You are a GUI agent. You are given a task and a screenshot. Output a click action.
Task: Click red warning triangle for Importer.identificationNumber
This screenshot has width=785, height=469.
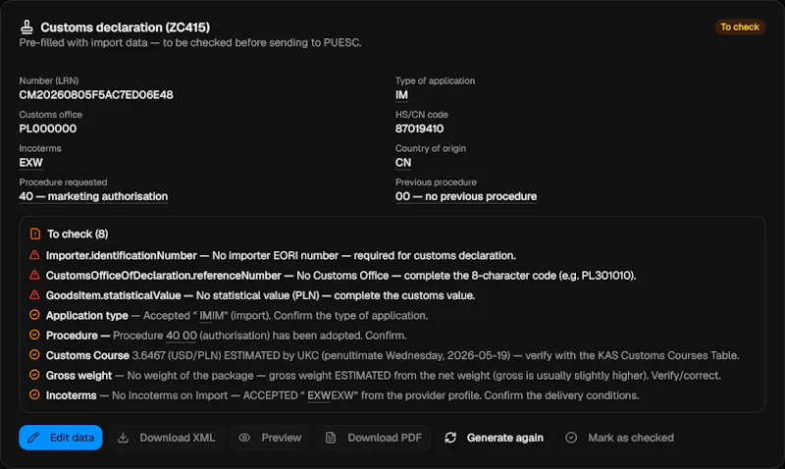[x=34, y=255]
